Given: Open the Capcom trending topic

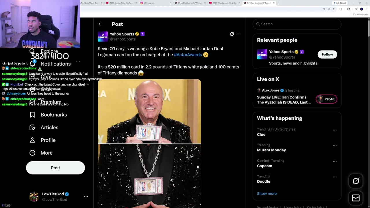Looking at the screenshot, I should (x=264, y=166).
